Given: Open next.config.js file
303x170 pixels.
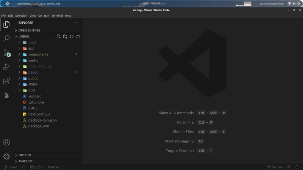Looking at the screenshot, I should (48, 114).
